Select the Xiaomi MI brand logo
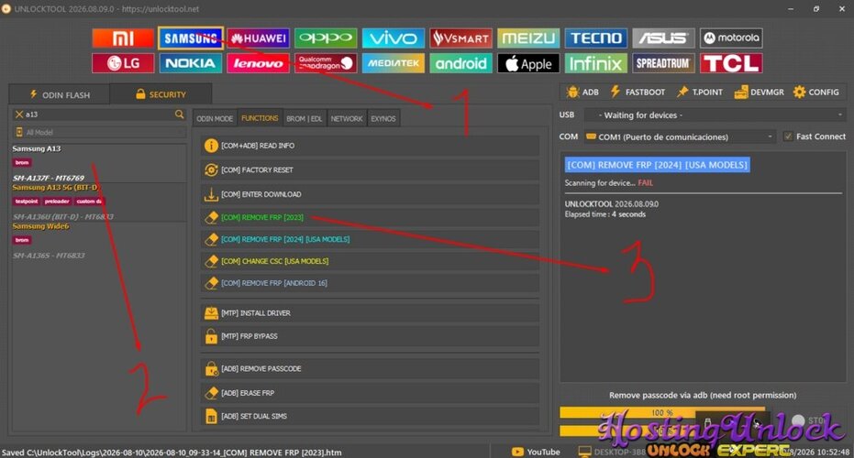 [123, 38]
